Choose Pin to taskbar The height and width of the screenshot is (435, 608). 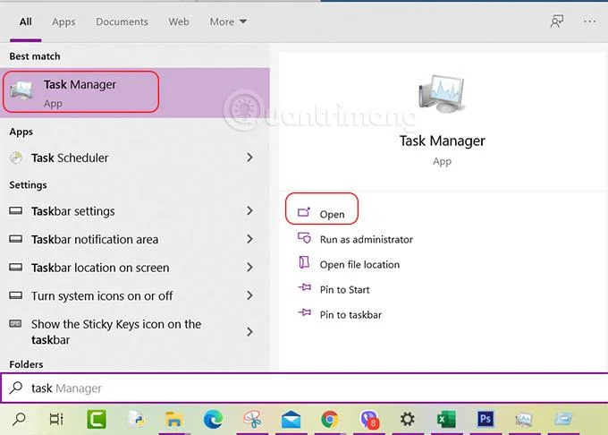340,314
